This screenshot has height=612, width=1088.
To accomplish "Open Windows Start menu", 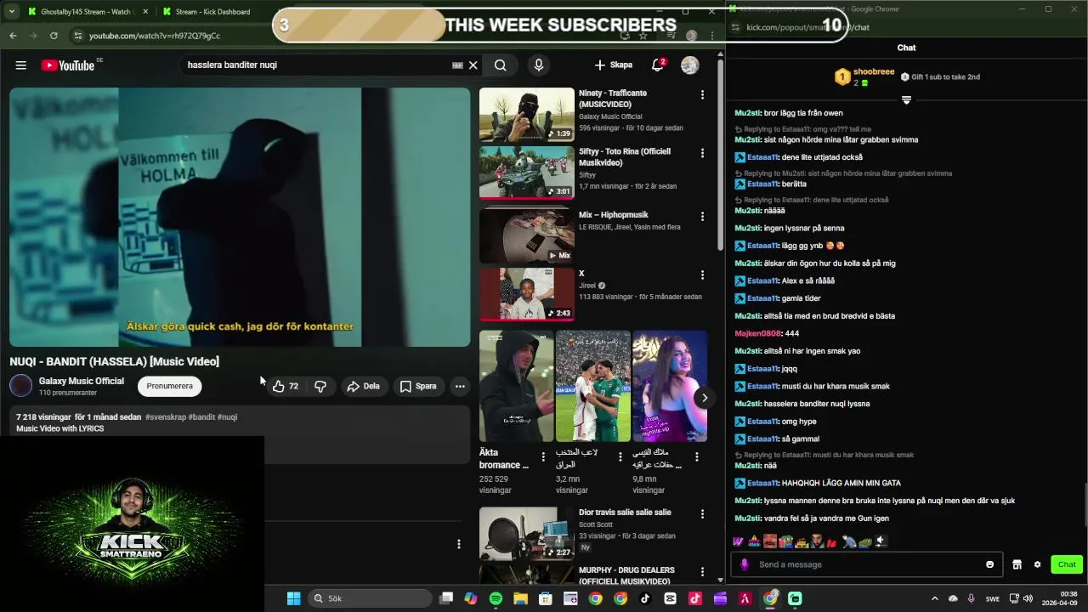I will coord(293,598).
